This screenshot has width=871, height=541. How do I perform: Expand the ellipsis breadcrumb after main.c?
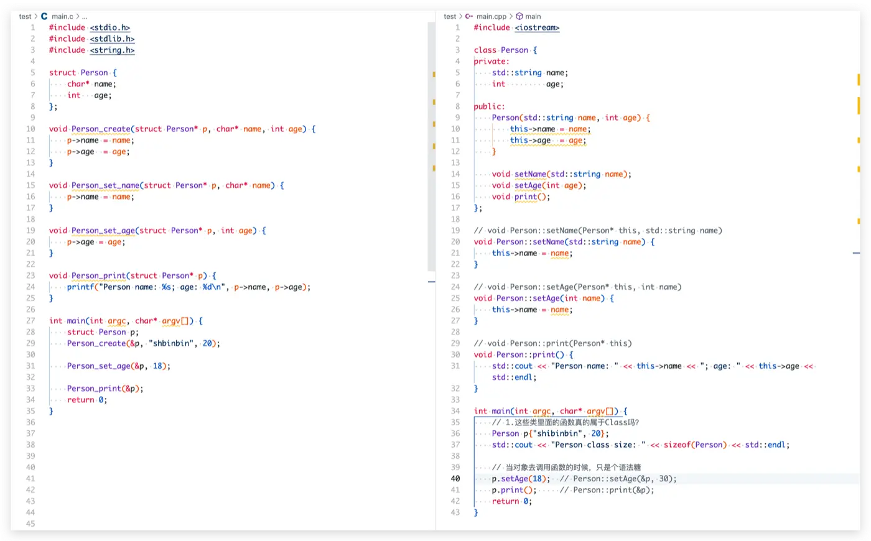tap(85, 16)
